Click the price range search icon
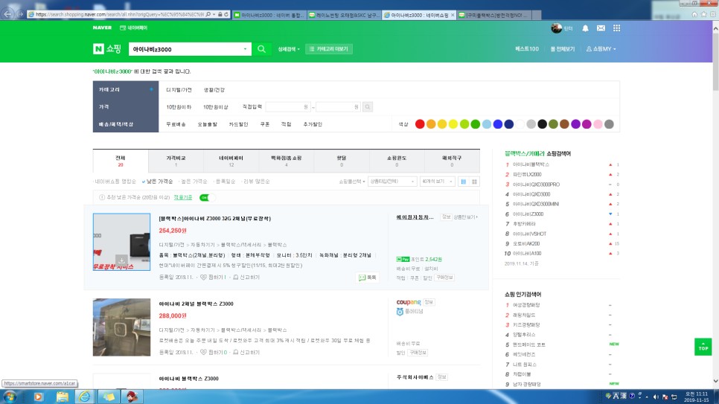Screen dimensions: 719x404 (367, 107)
